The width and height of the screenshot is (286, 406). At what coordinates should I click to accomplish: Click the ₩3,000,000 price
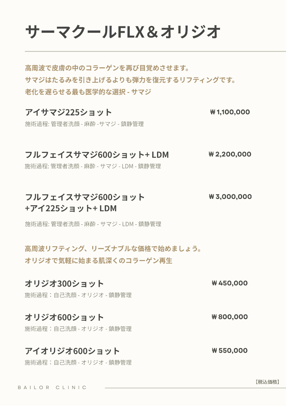230,197
